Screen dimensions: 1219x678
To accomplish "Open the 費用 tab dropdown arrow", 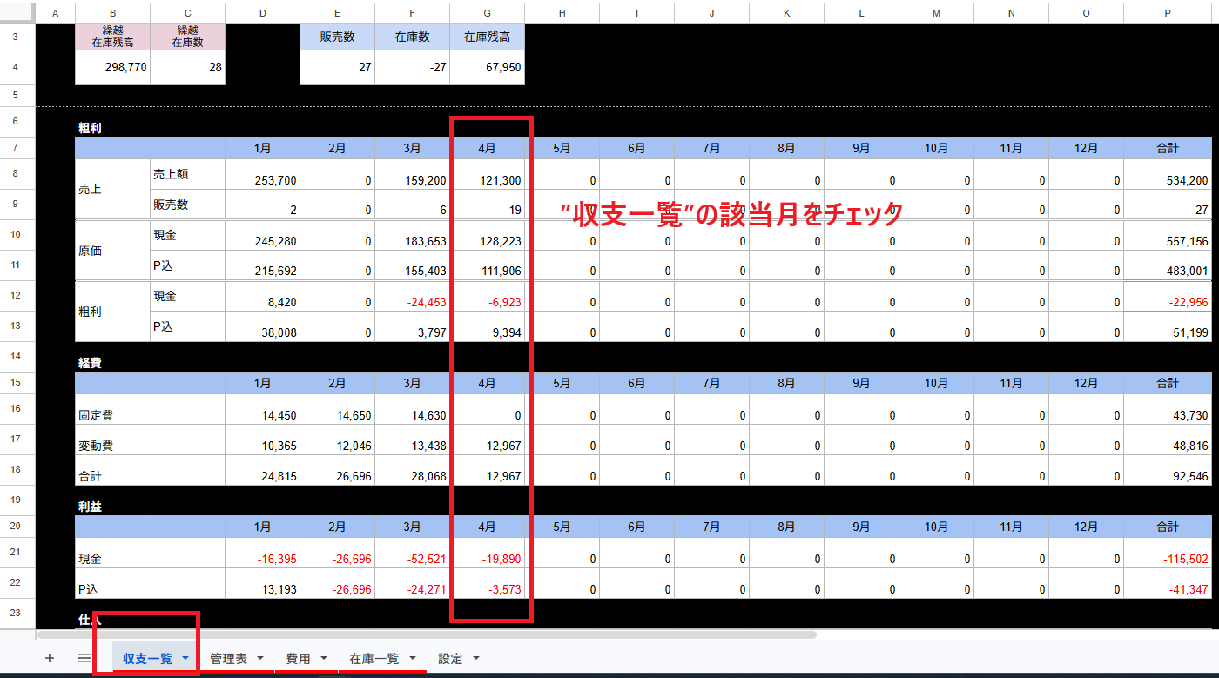I will (321, 659).
